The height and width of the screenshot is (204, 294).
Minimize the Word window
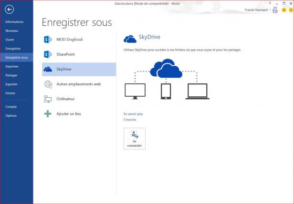277,3
